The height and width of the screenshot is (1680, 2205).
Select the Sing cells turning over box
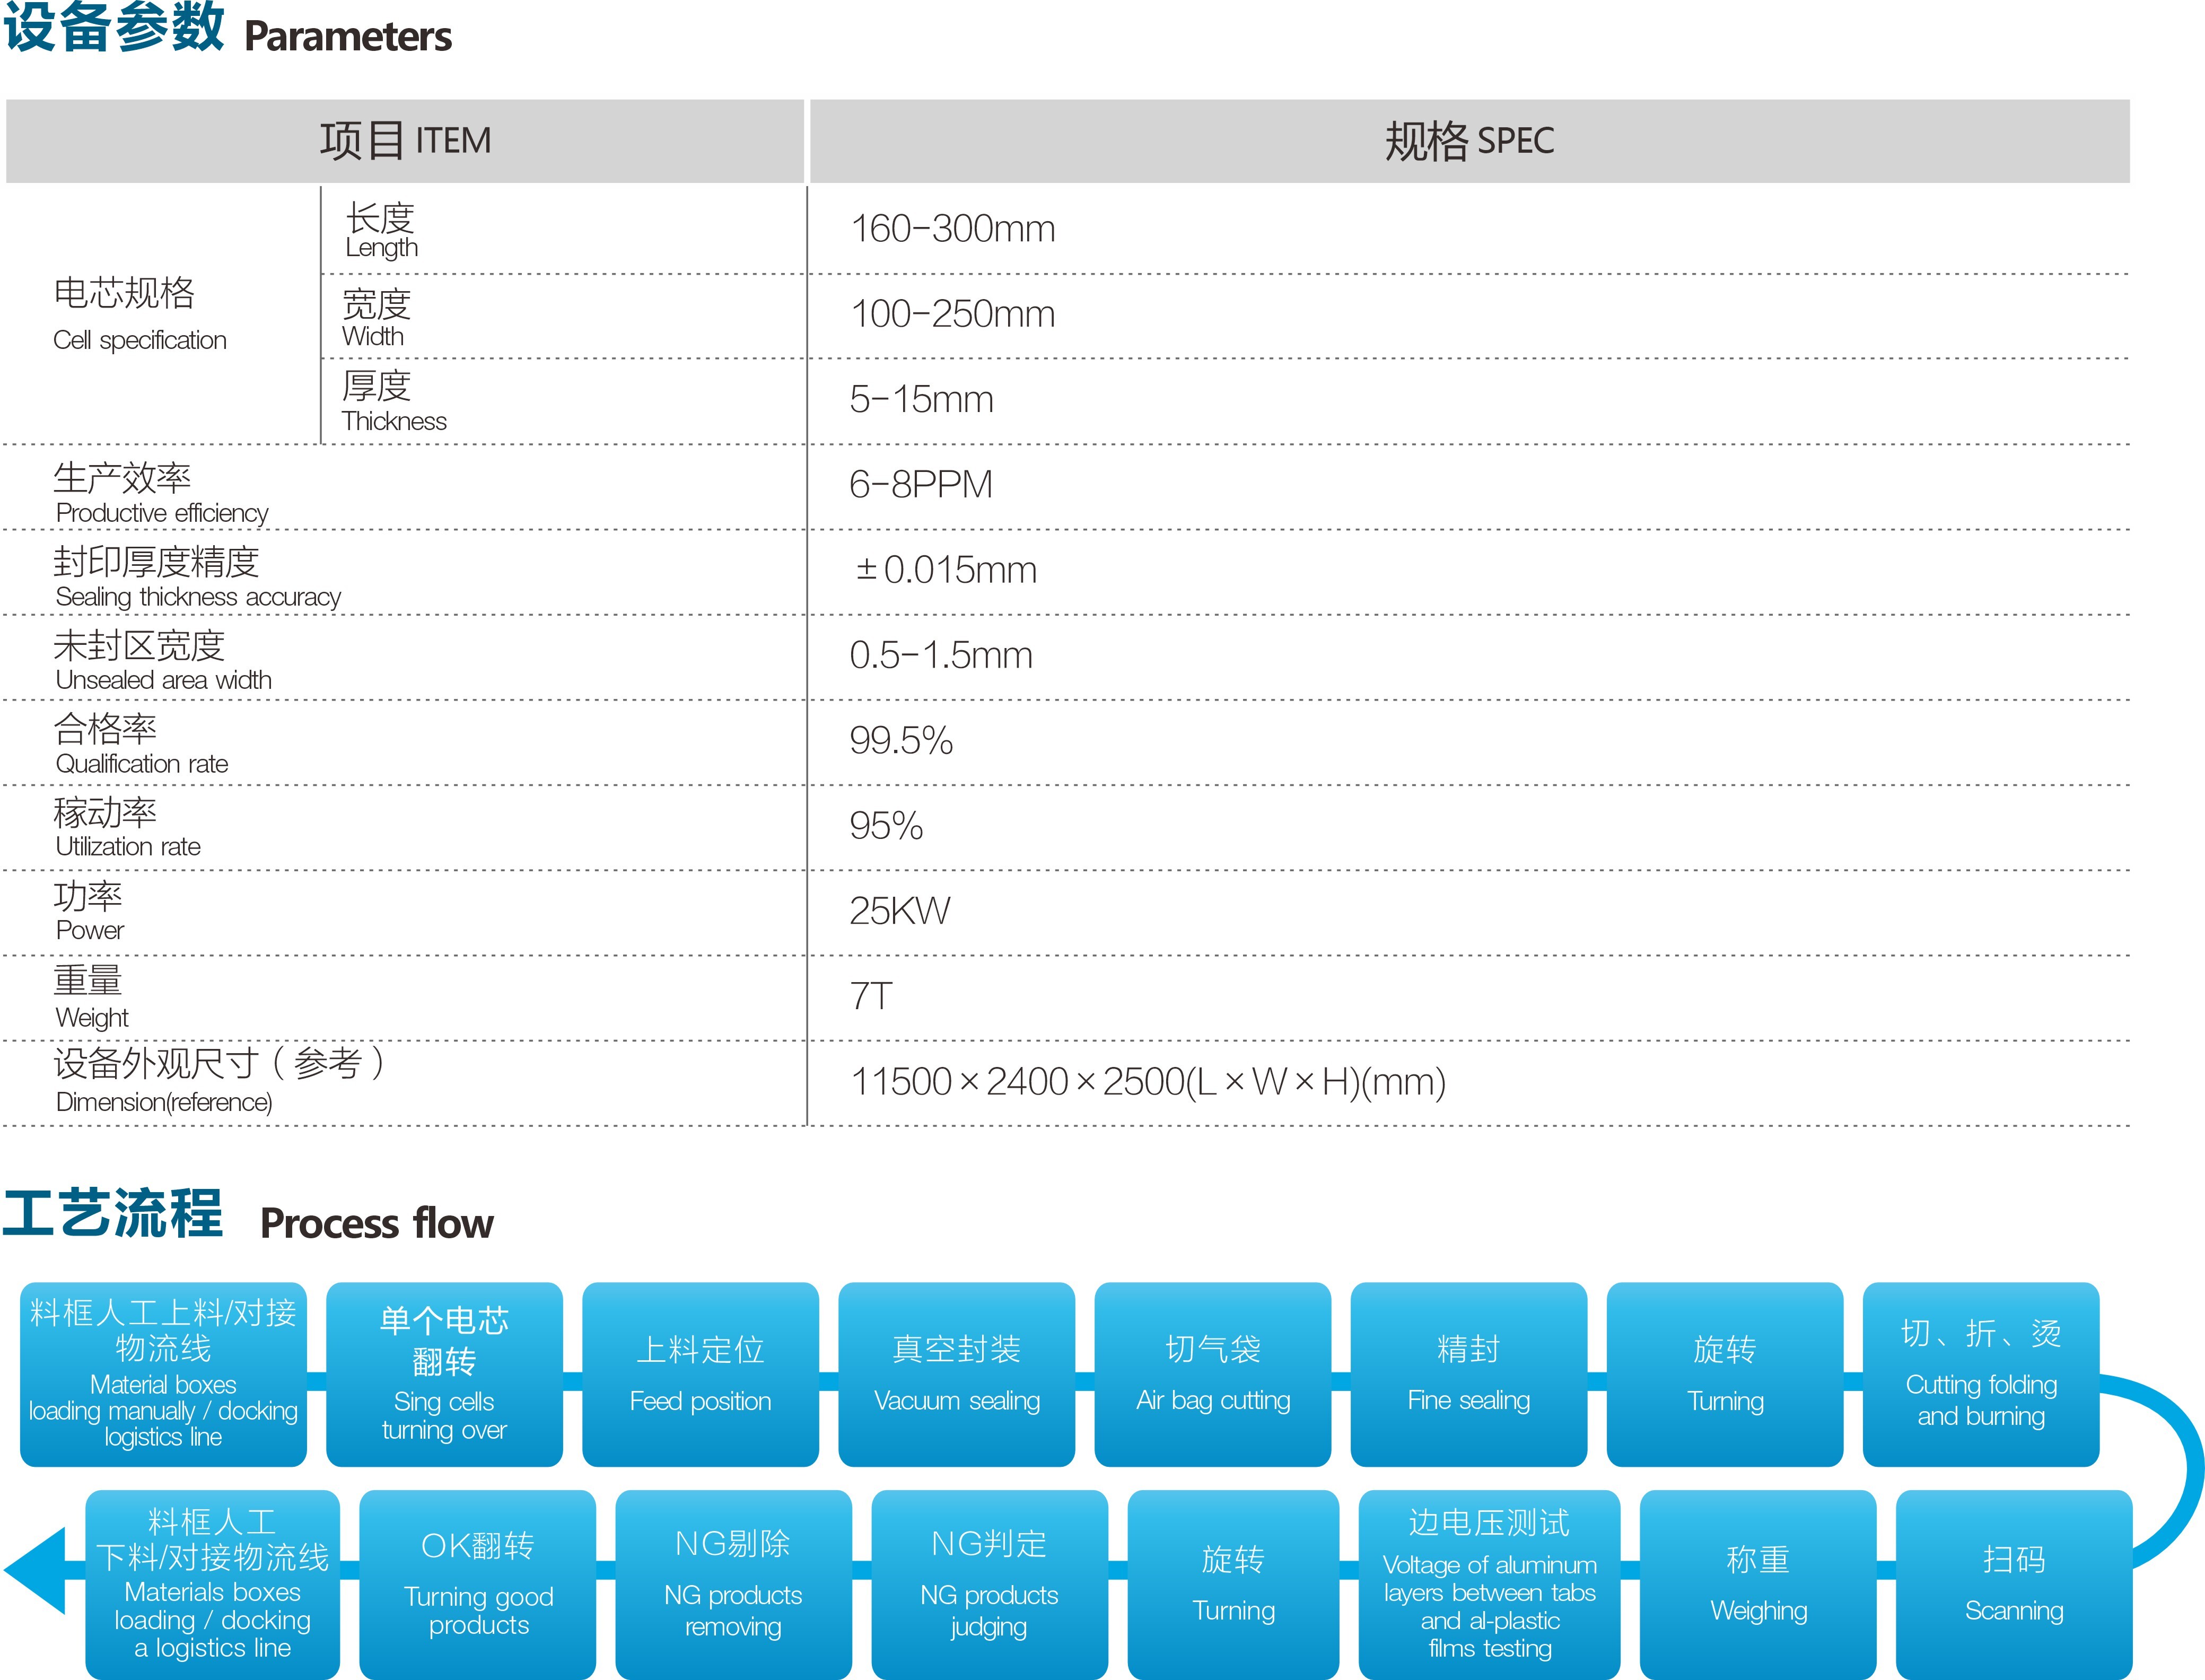click(x=444, y=1374)
